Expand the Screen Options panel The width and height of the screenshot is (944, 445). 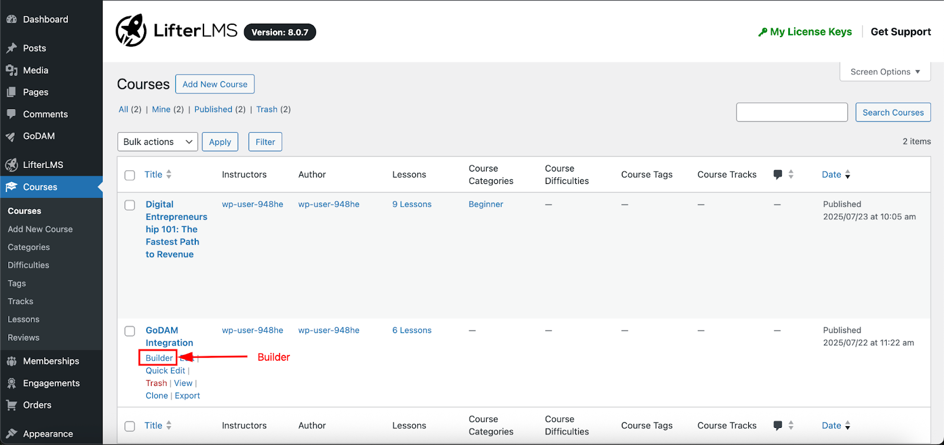click(x=884, y=72)
